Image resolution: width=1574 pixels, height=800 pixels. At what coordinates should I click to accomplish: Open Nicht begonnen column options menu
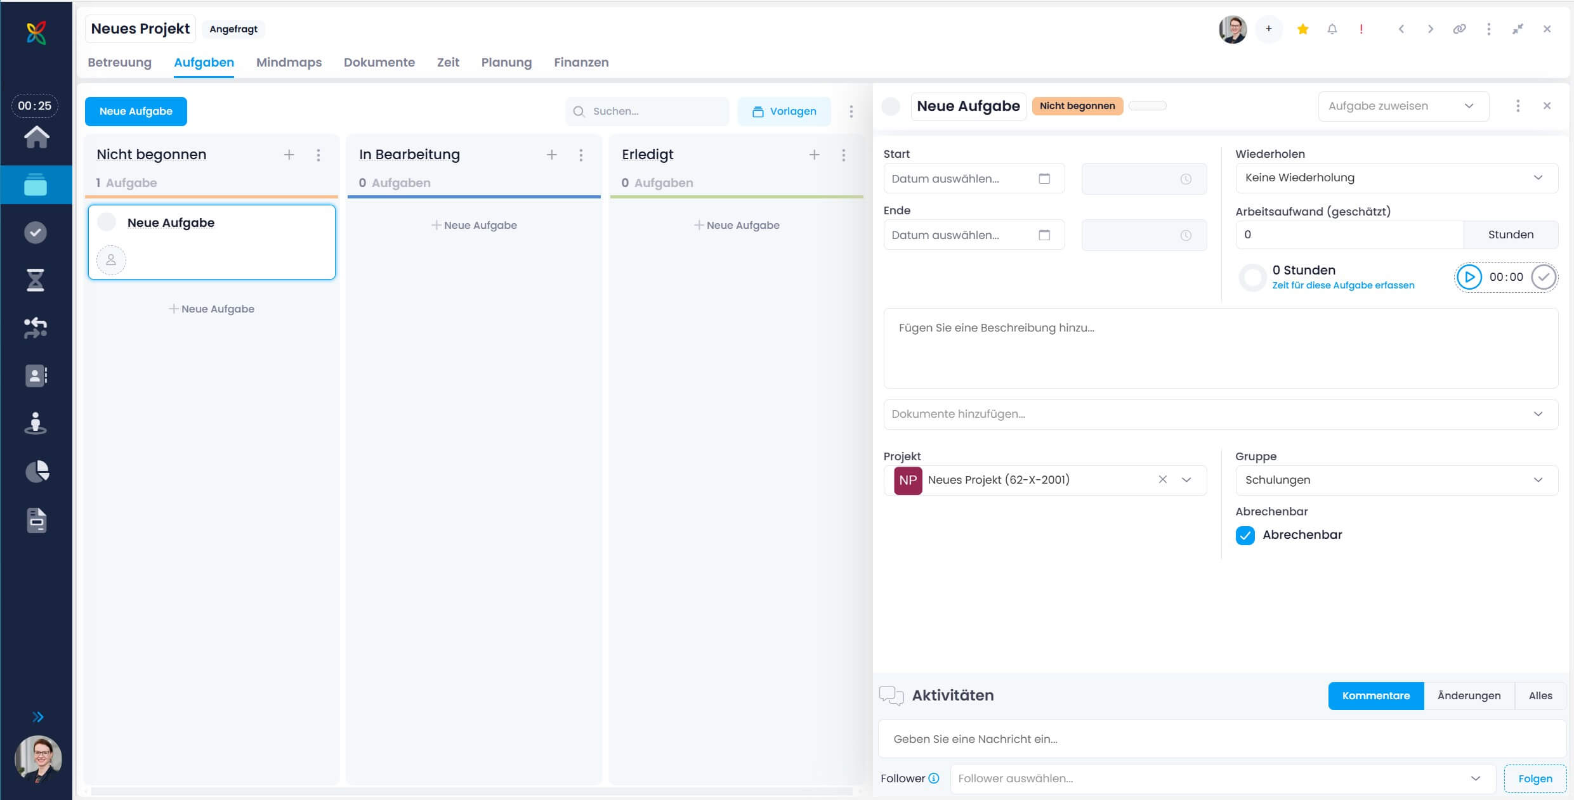point(318,155)
